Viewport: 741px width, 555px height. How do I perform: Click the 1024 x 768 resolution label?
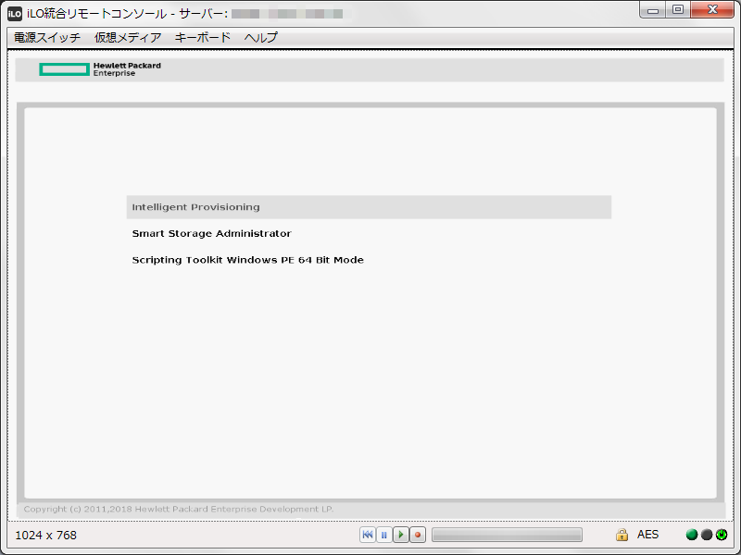pos(45,536)
